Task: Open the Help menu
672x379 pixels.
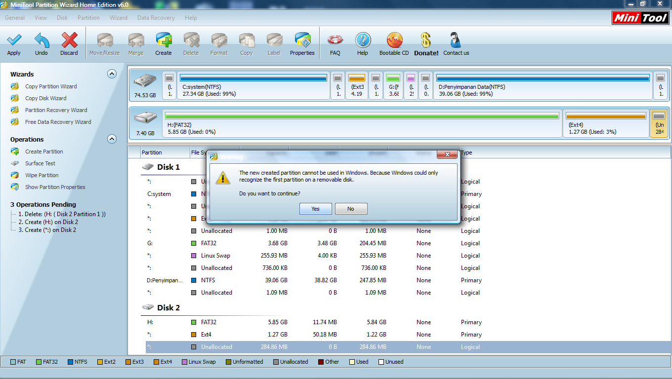Action: (191, 18)
